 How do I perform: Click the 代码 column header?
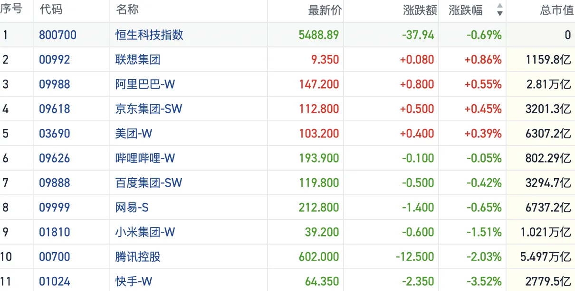click(x=51, y=9)
